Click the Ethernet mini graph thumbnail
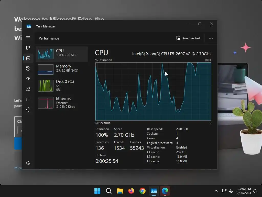The width and height of the screenshot is (262, 197). (x=46, y=103)
